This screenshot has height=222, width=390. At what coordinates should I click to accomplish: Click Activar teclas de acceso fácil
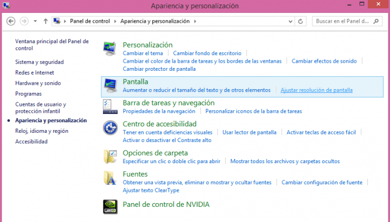[x=321, y=132]
